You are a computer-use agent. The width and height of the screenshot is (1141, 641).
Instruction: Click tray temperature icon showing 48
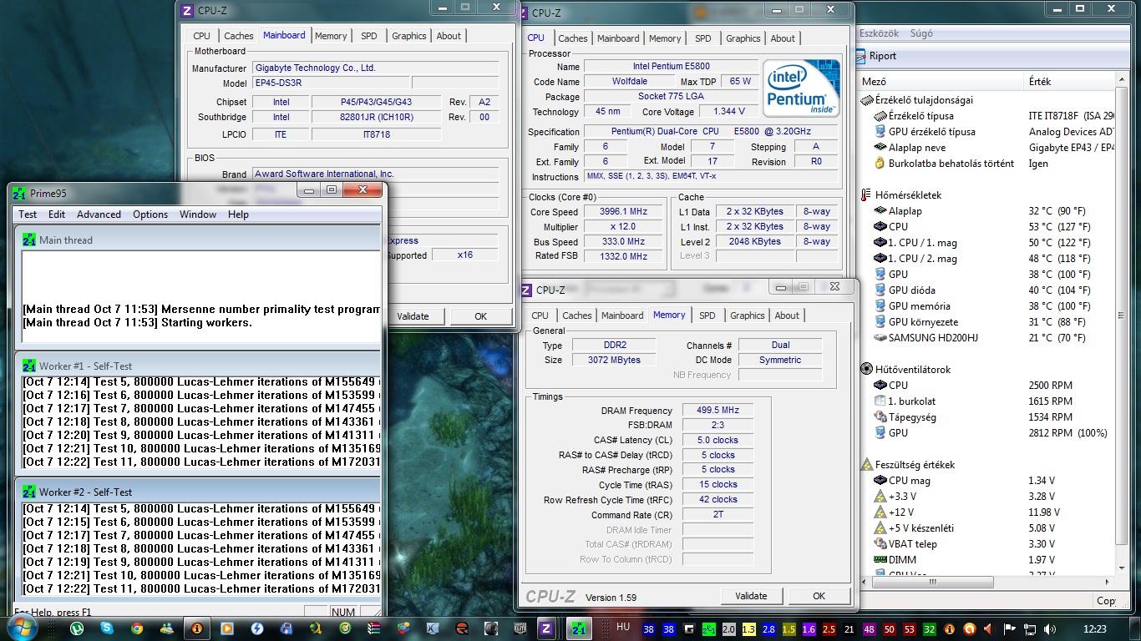point(870,629)
